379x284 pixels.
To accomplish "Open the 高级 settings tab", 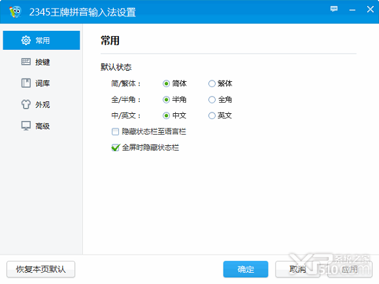I will click(x=41, y=126).
